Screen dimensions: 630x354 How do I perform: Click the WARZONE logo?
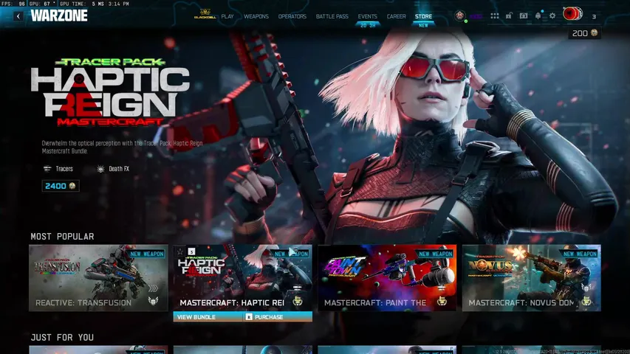coord(59,15)
